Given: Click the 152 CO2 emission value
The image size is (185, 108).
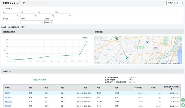Looking at the screenshot, I should pos(139,97).
